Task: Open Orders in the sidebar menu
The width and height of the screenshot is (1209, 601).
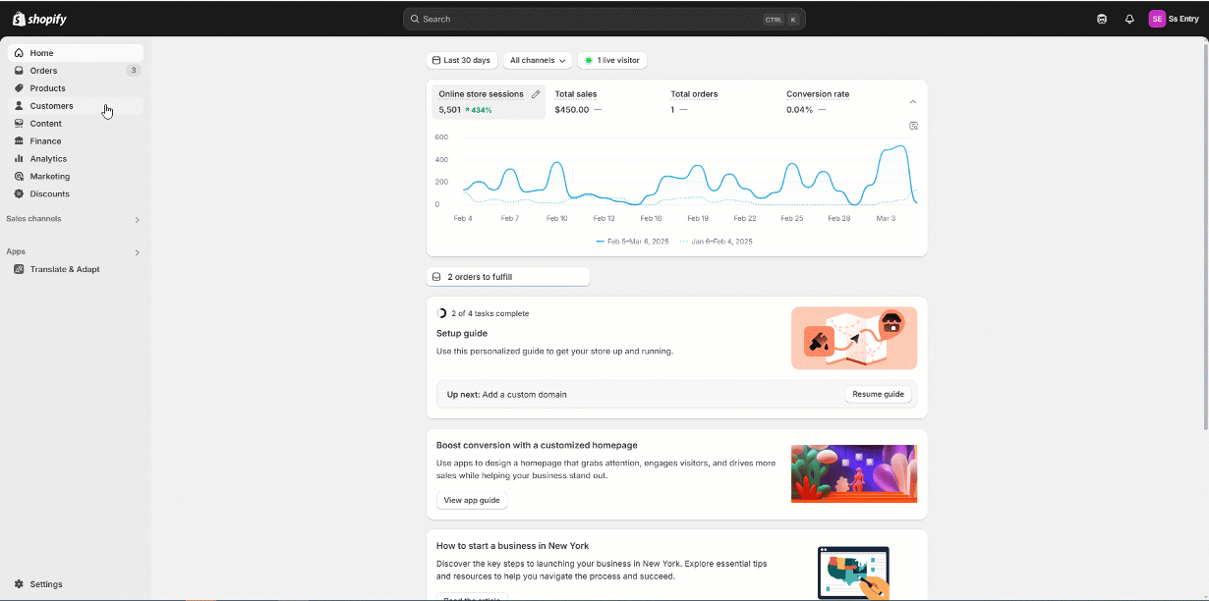Action: (x=43, y=71)
